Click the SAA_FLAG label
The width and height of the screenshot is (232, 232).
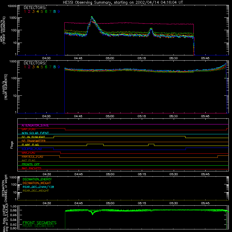28,153
